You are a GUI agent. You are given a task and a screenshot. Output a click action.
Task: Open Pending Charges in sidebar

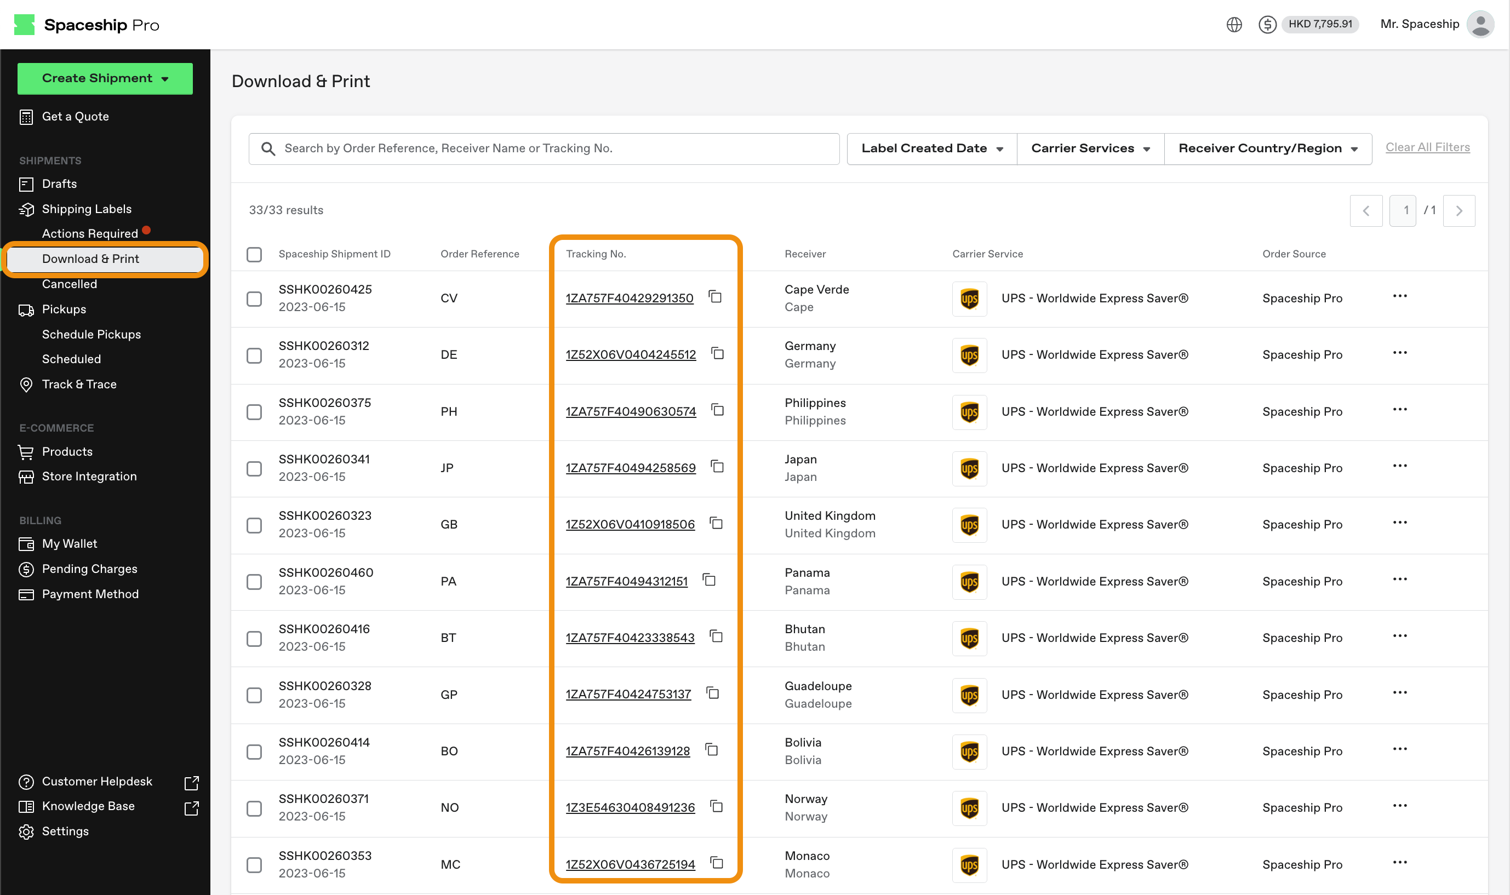click(89, 569)
